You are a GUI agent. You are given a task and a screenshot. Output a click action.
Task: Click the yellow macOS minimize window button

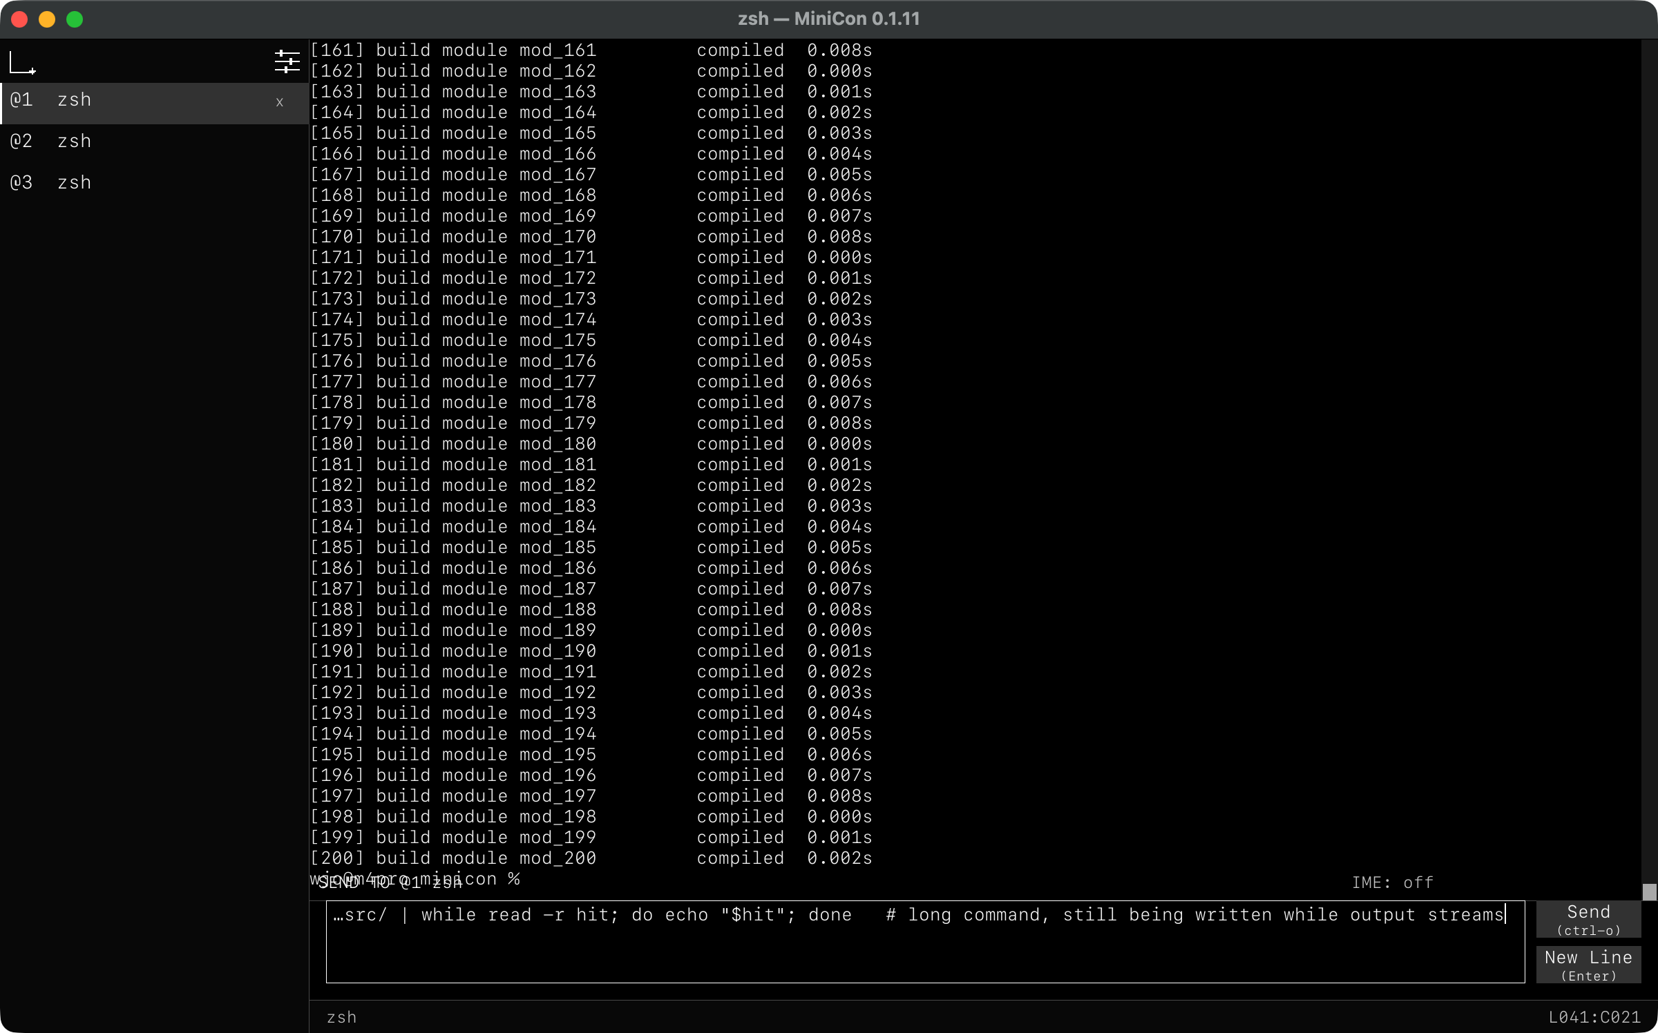click(x=47, y=19)
